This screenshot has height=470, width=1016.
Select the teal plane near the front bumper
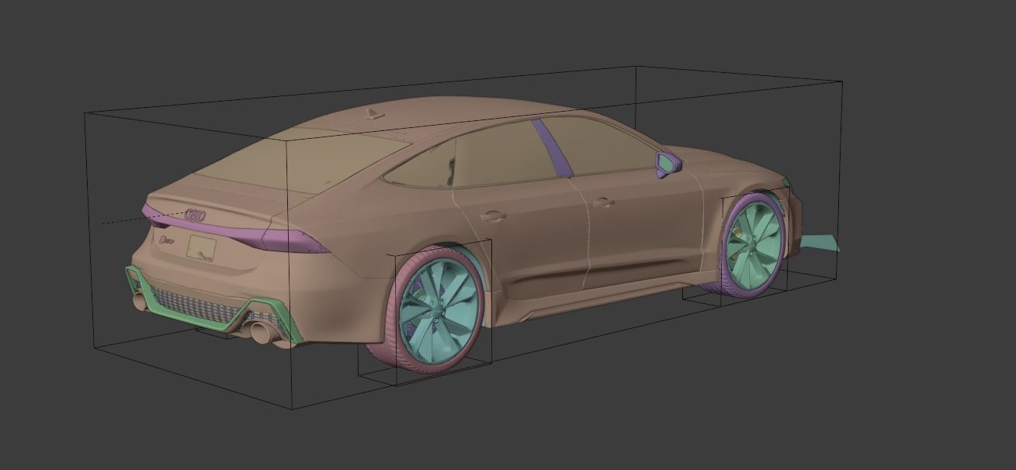[x=821, y=242]
